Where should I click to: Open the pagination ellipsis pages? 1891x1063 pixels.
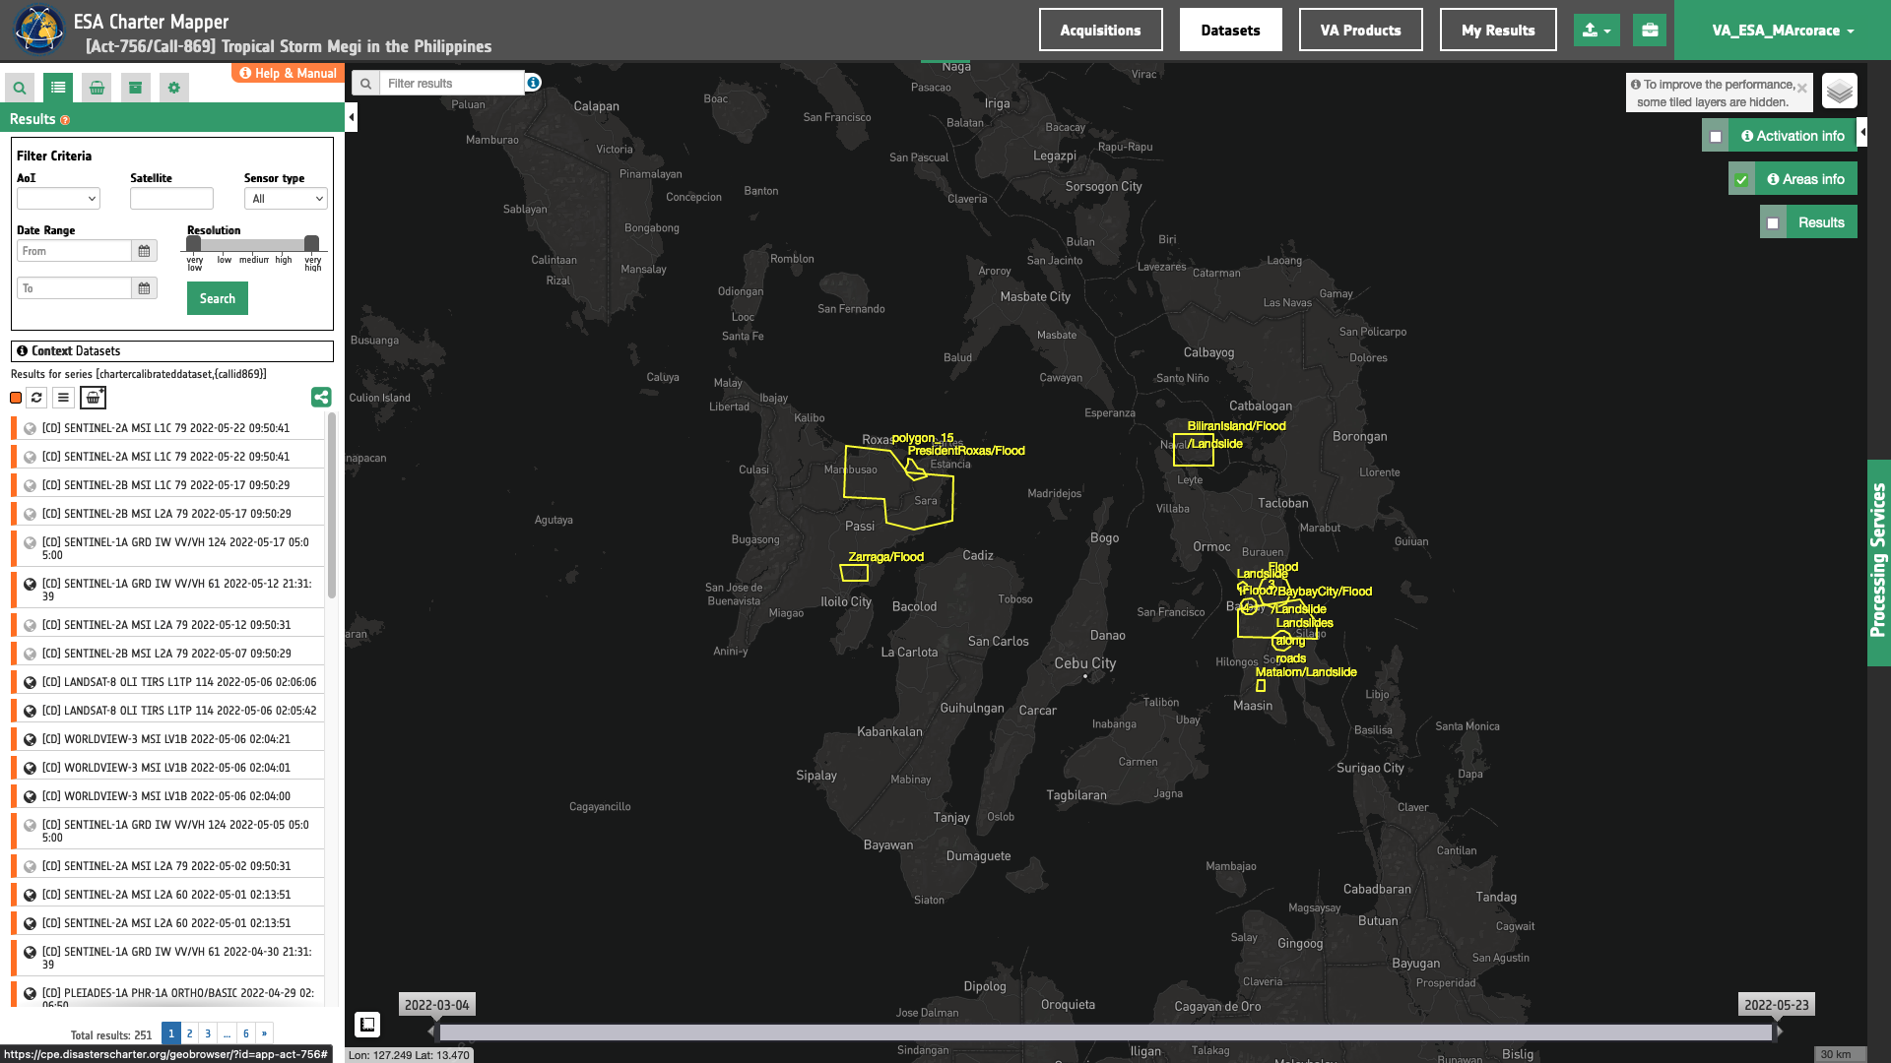(227, 1033)
